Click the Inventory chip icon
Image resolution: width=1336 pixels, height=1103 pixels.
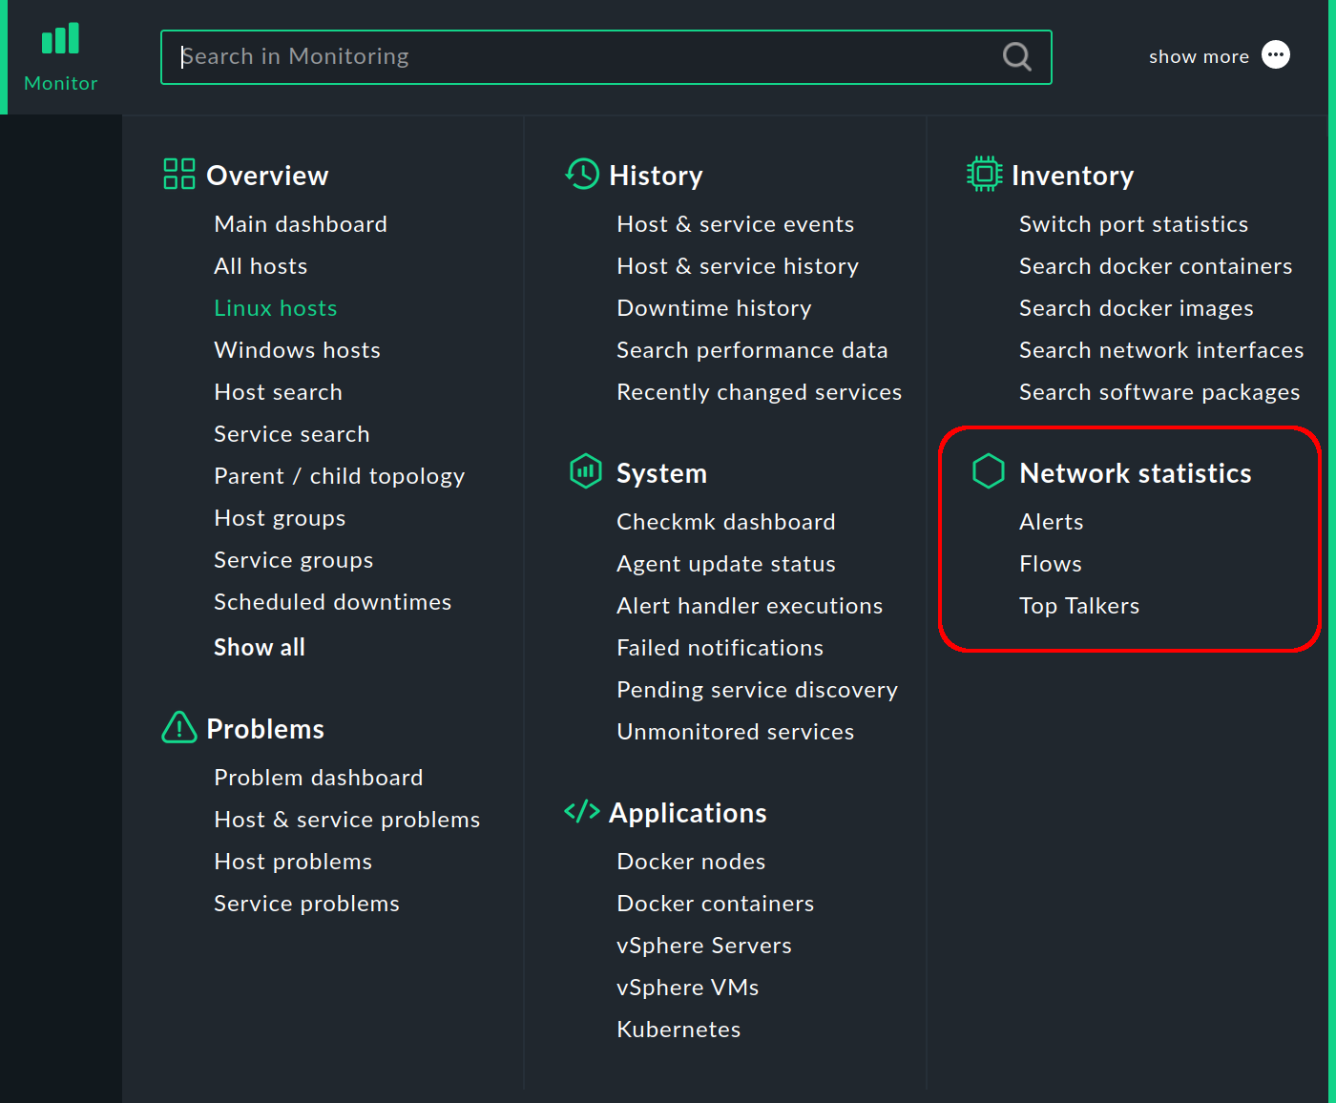click(x=983, y=174)
